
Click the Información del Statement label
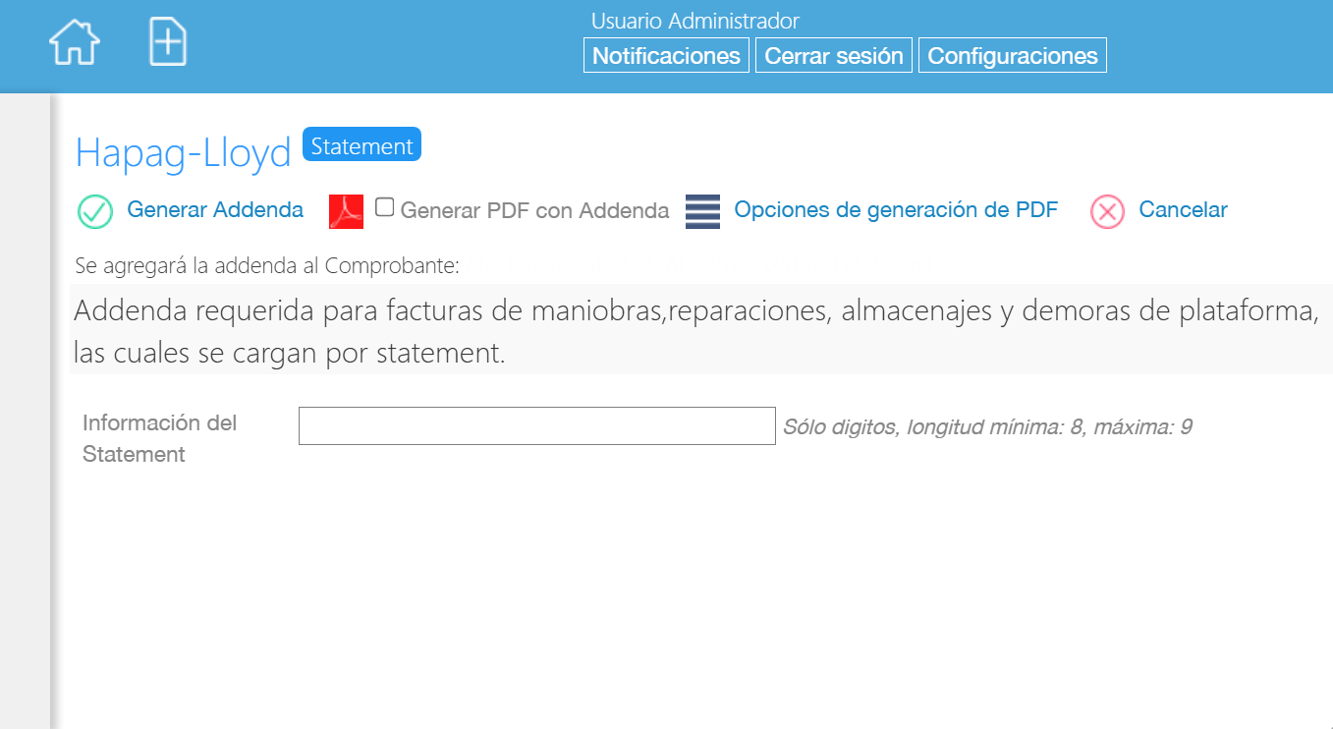(x=159, y=438)
